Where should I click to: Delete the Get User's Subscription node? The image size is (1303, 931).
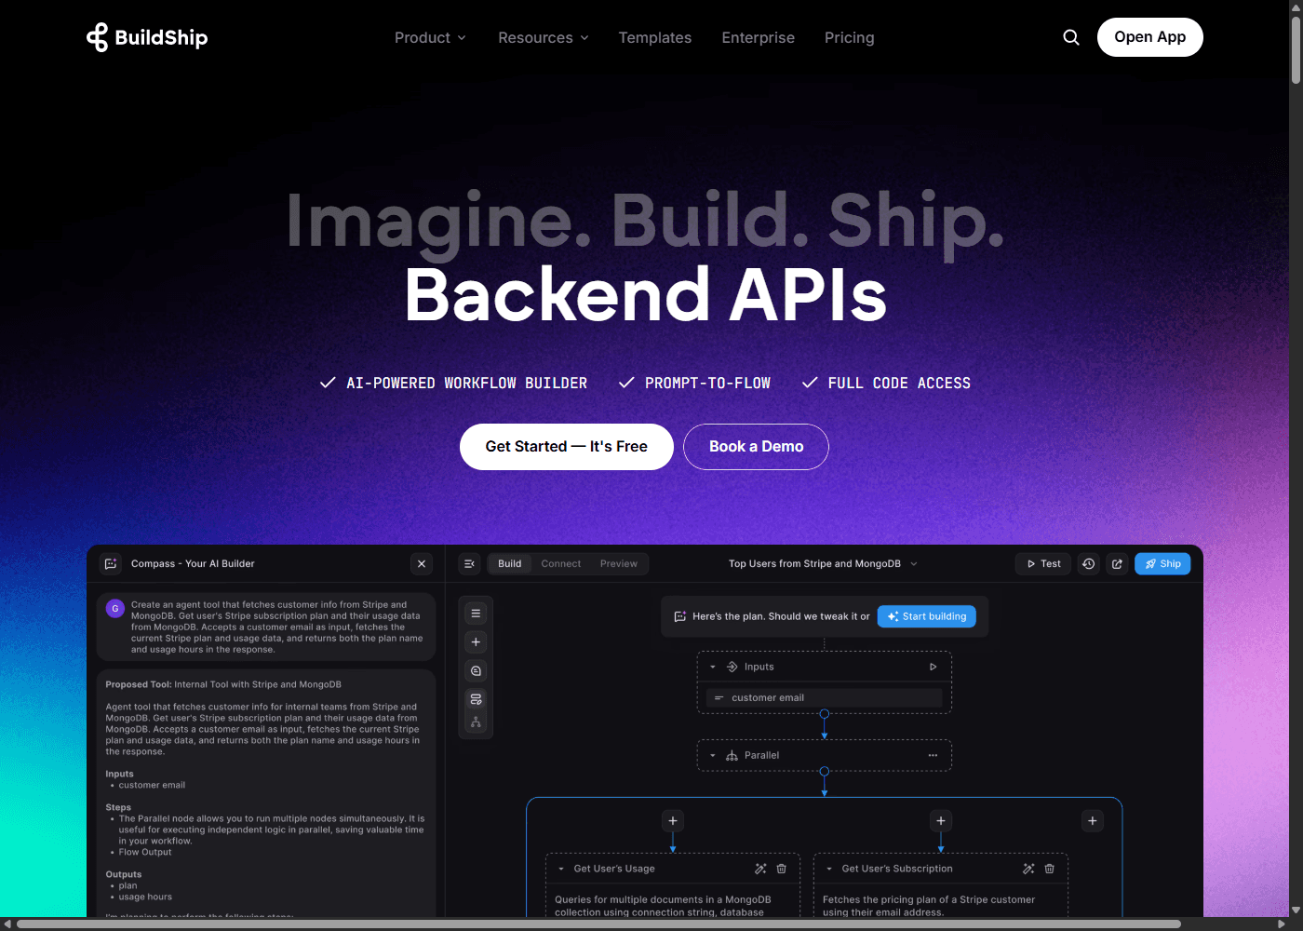coord(1050,869)
